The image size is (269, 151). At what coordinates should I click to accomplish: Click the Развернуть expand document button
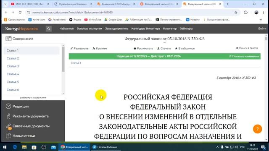79,49
